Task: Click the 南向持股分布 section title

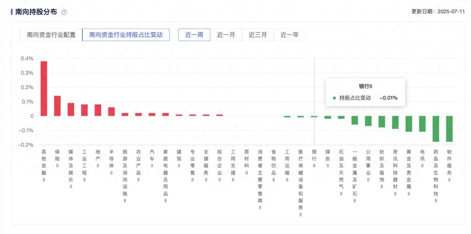Action: (x=36, y=12)
